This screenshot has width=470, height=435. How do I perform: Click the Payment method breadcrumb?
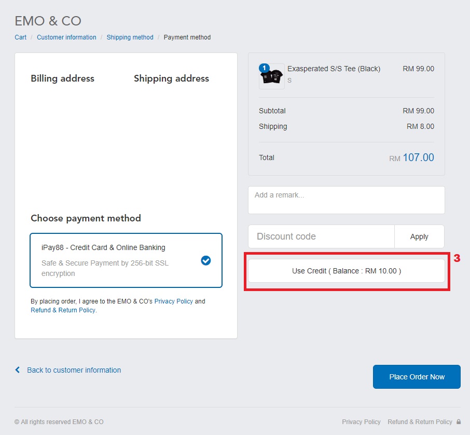coord(187,37)
